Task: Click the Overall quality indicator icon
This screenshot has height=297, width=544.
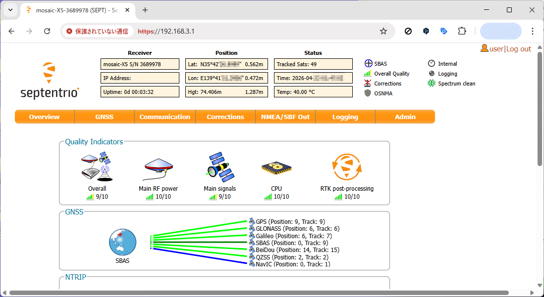Action: coord(97,167)
